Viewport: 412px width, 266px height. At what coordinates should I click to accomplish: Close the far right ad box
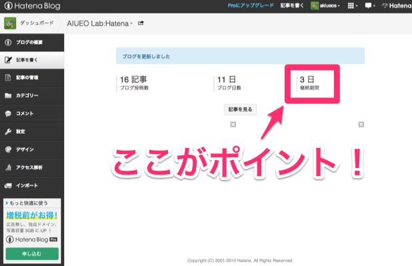click(361, 124)
